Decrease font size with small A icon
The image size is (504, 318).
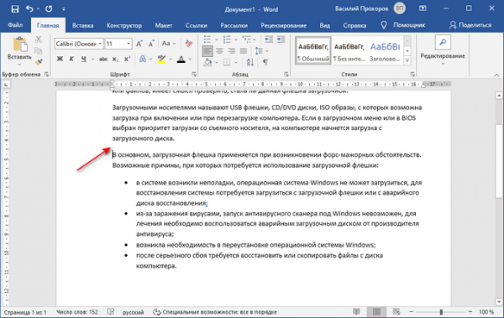(151, 44)
